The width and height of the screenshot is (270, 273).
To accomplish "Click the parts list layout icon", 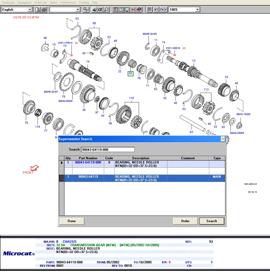I will pyautogui.click(x=115, y=9).
